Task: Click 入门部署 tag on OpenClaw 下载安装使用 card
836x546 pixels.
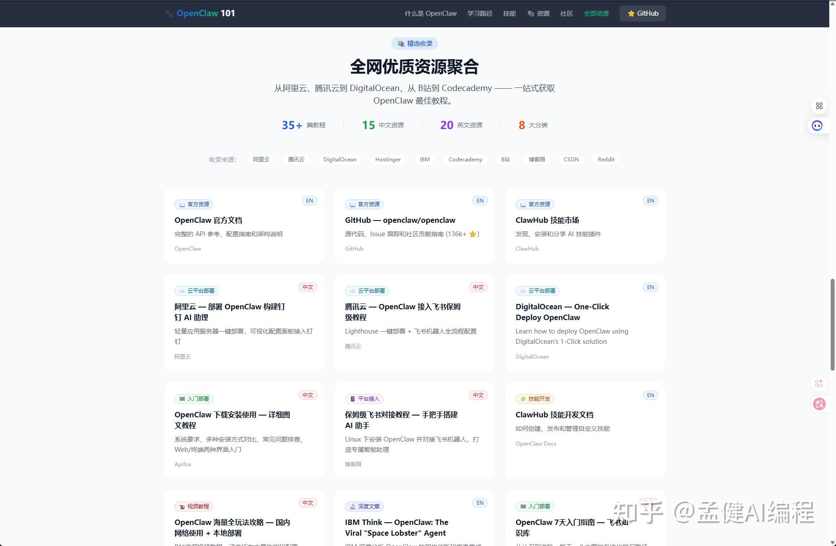Action: pos(194,399)
